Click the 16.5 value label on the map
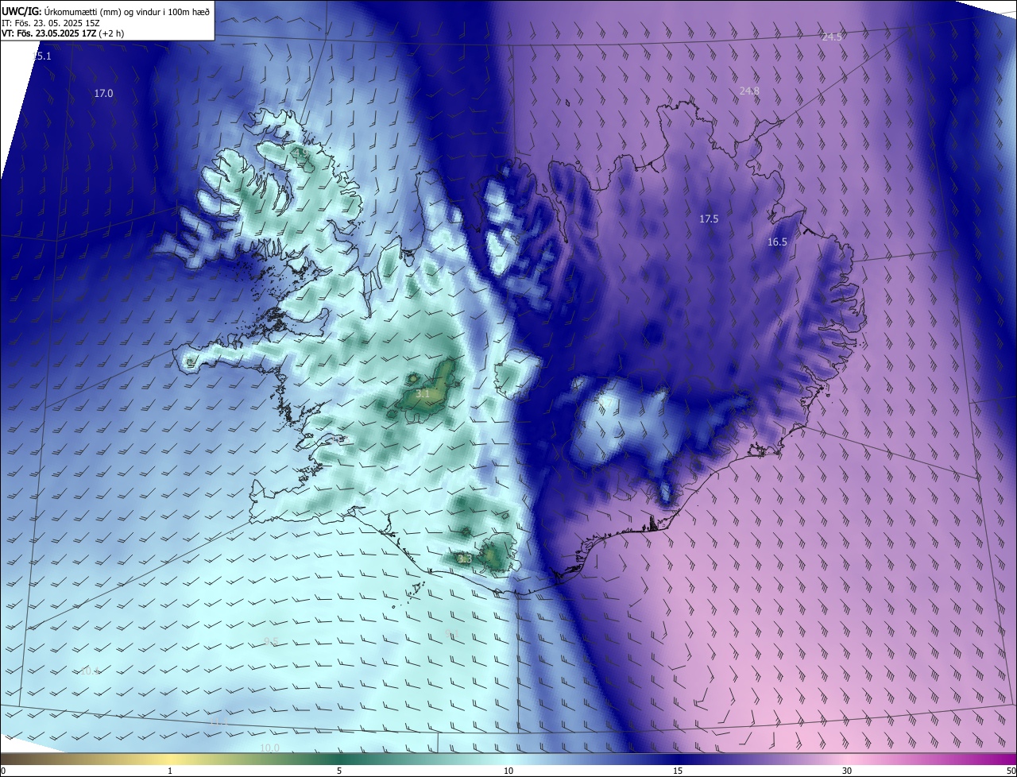 pos(777,242)
